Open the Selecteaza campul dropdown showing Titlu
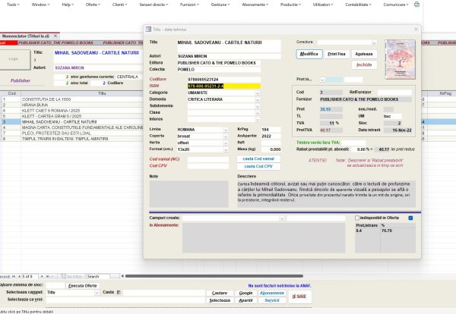 (97, 293)
